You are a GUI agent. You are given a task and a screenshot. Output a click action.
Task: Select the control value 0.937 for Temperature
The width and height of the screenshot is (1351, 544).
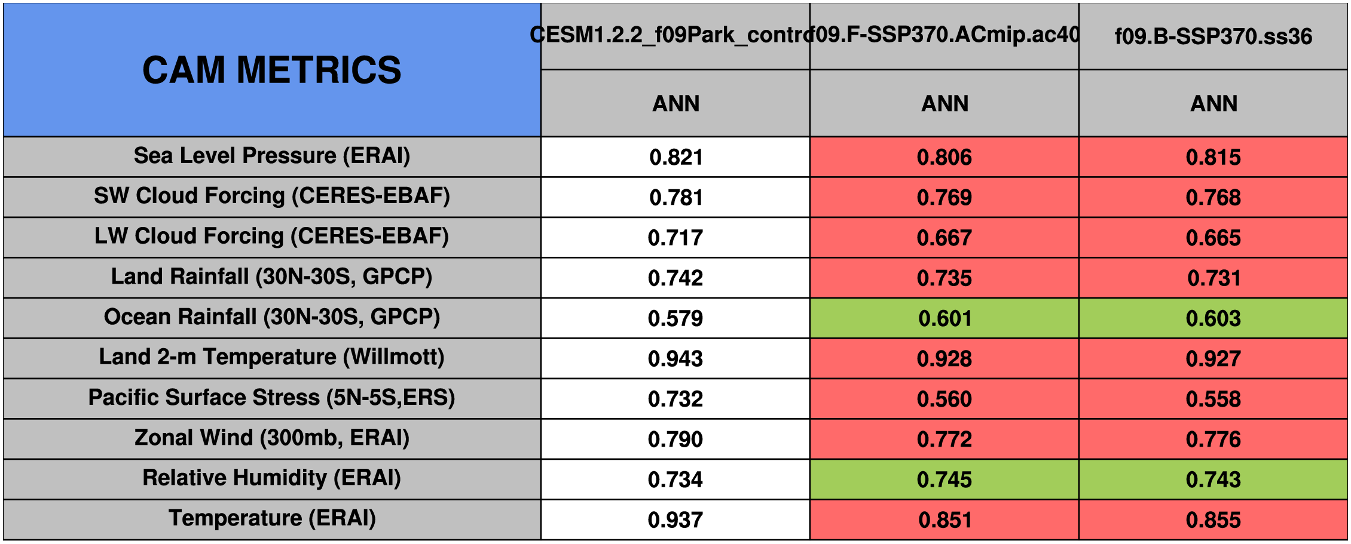[675, 520]
